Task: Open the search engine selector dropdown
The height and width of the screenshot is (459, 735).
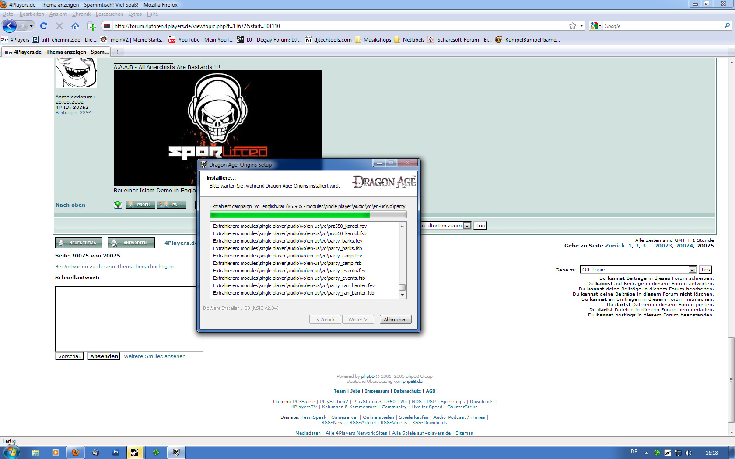Action: click(595, 26)
